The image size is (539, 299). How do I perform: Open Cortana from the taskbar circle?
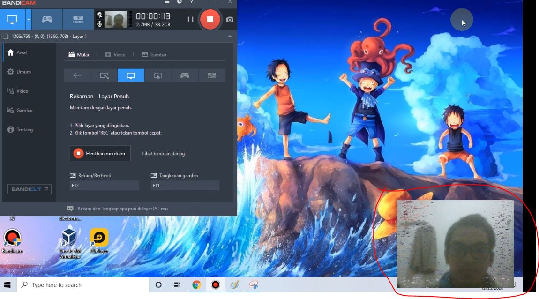[x=158, y=285]
